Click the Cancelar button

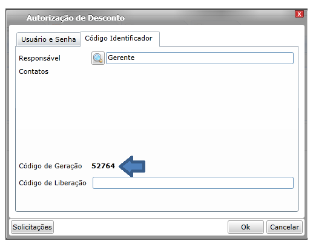tap(285, 227)
